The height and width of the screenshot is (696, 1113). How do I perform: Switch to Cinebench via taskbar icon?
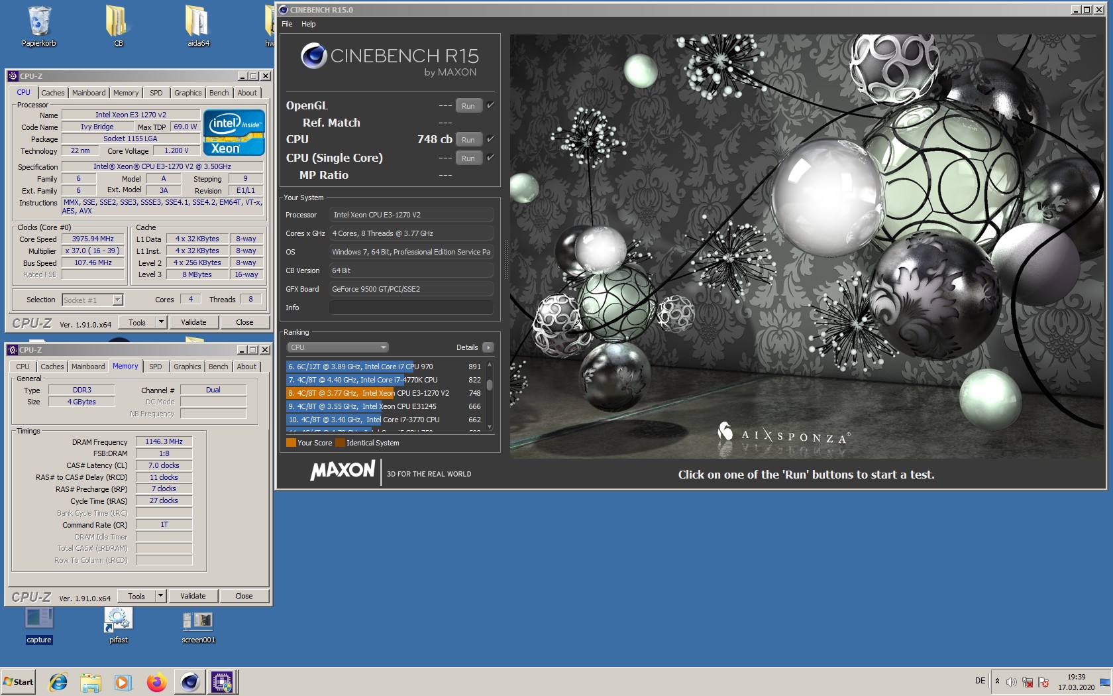click(x=189, y=681)
